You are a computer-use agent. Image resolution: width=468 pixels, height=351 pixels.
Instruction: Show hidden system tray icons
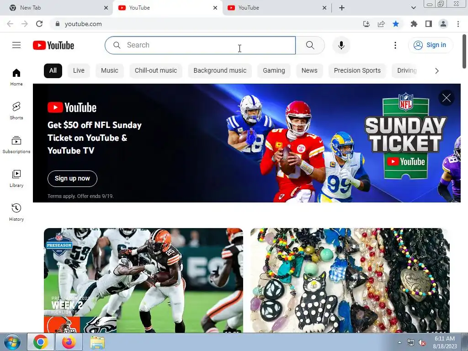click(x=399, y=342)
